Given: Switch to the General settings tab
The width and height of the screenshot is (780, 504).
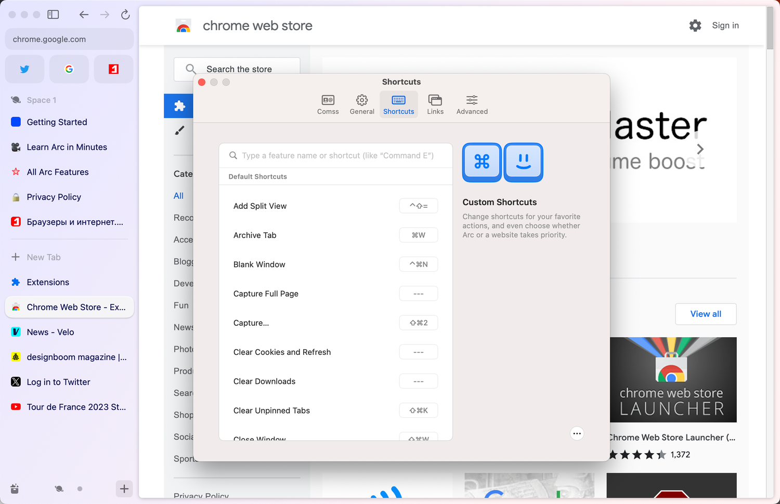Looking at the screenshot, I should (x=362, y=104).
